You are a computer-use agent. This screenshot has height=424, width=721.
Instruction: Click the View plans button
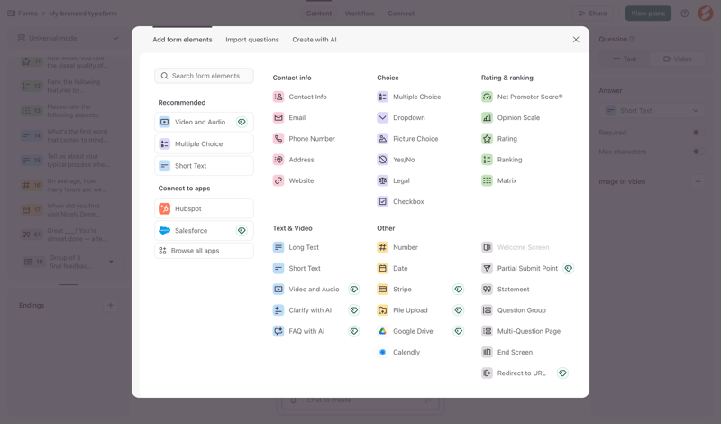pos(648,14)
